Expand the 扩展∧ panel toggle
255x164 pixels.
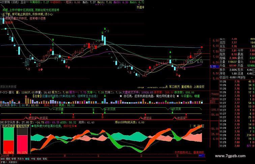4,162
